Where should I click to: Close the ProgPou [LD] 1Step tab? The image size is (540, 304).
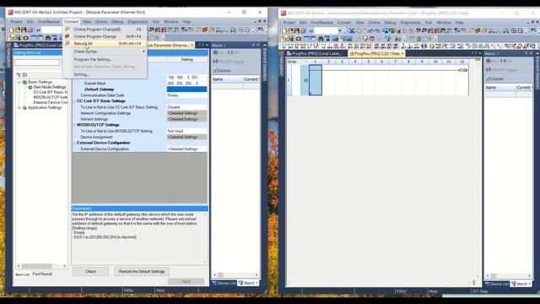coord(402,53)
